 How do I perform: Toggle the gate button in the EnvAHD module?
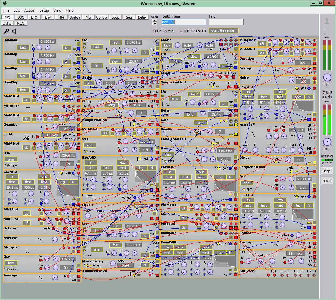point(298,97)
